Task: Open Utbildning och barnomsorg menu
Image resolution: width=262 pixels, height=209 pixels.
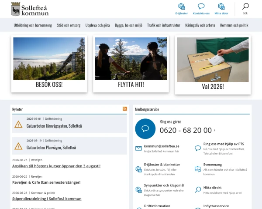Action: [33, 25]
